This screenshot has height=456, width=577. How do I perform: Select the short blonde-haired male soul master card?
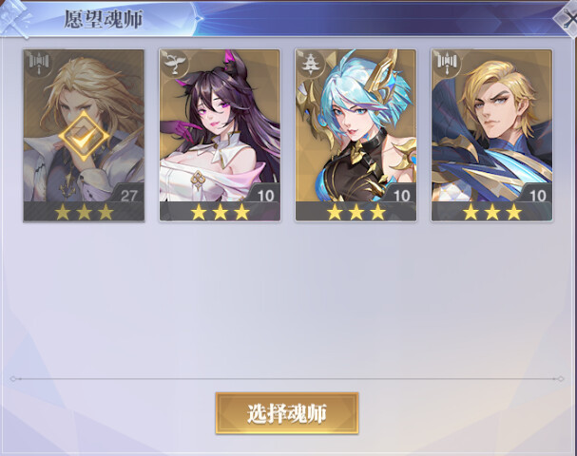click(492, 135)
